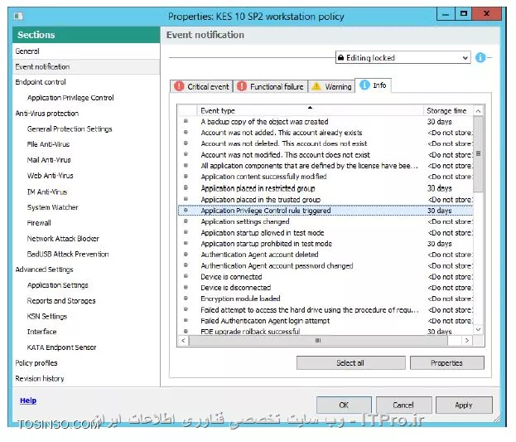Click bullet icon for 'Application placed in restricted group'
The width and height of the screenshot is (516, 442).
pyautogui.click(x=186, y=187)
